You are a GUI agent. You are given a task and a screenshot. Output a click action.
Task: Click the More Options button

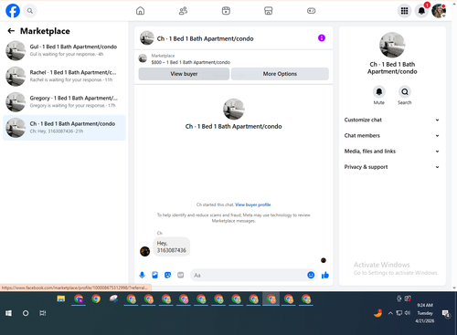tap(280, 74)
